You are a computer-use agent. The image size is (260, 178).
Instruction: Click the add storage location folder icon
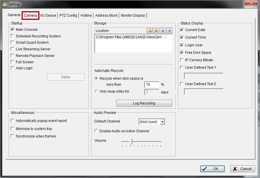pyautogui.click(x=149, y=30)
